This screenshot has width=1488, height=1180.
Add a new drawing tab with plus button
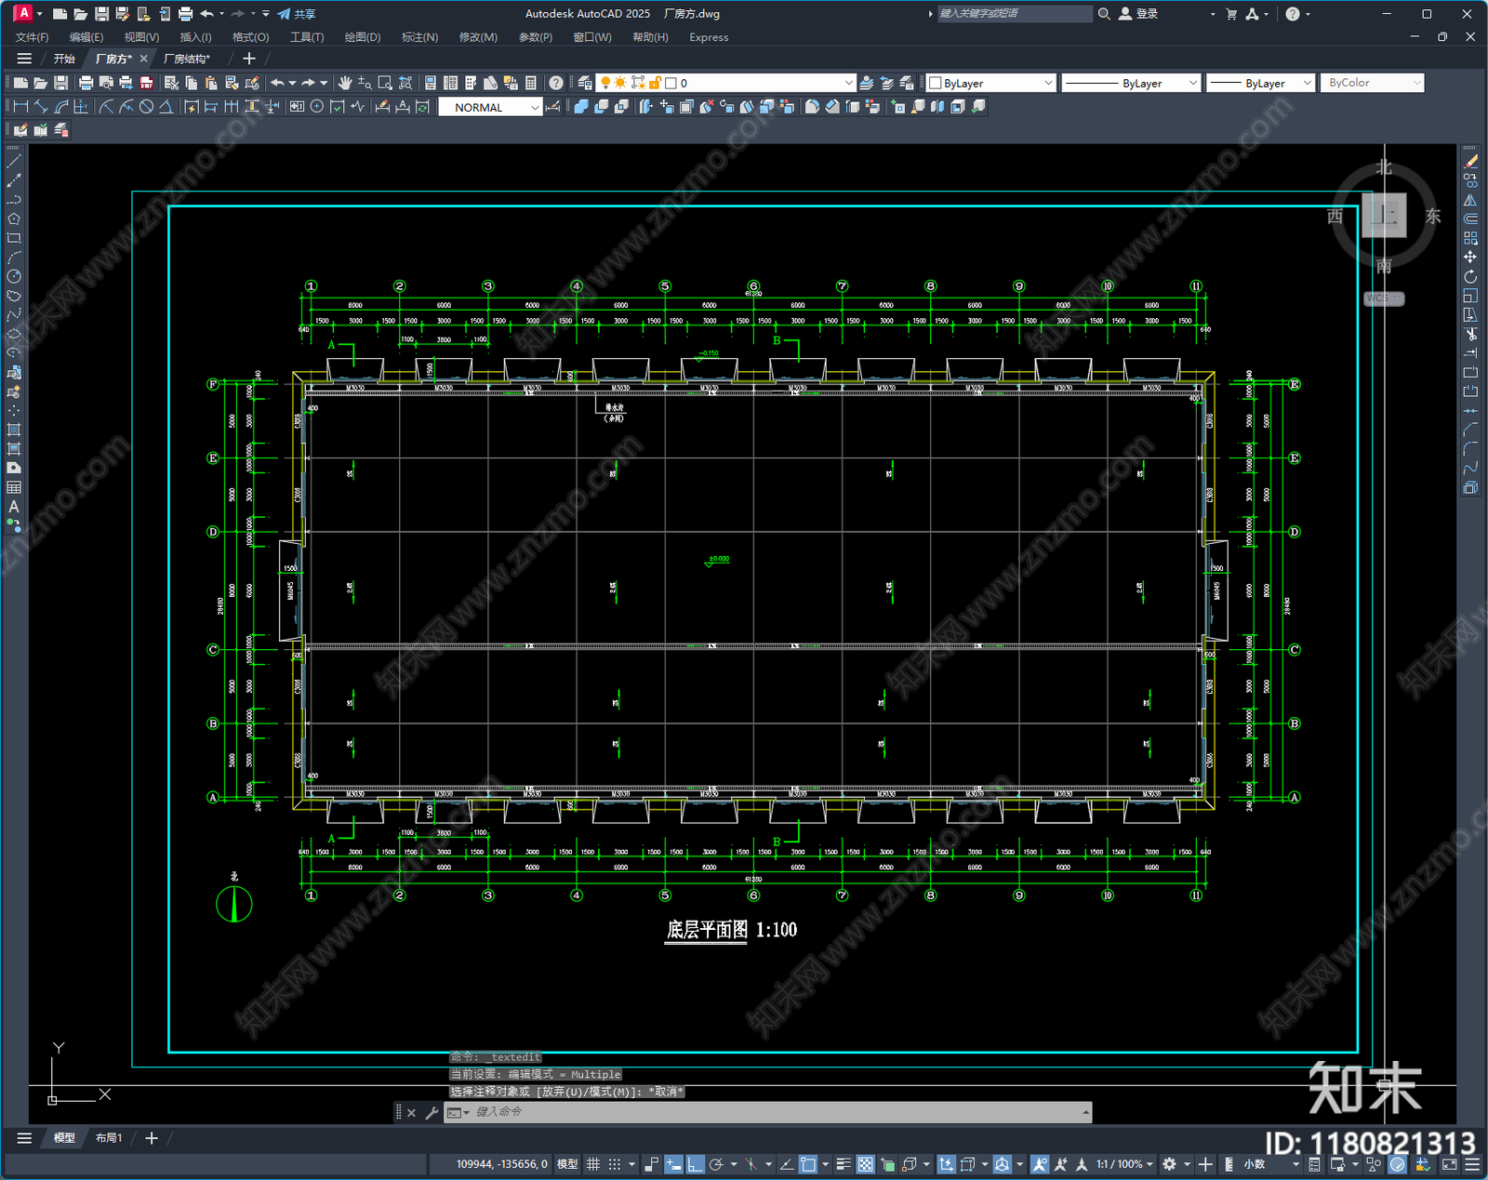pos(248,59)
